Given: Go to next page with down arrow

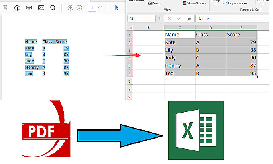Looking at the screenshot, I should click(79, 8).
